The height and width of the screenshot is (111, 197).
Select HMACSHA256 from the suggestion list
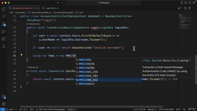[108, 64]
